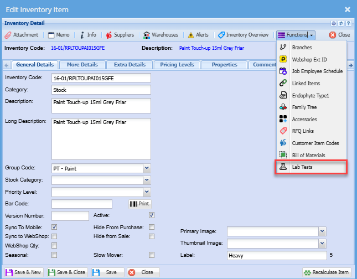Open the panel help question icon
This screenshot has height=279, width=357.
pyautogui.click(x=348, y=23)
